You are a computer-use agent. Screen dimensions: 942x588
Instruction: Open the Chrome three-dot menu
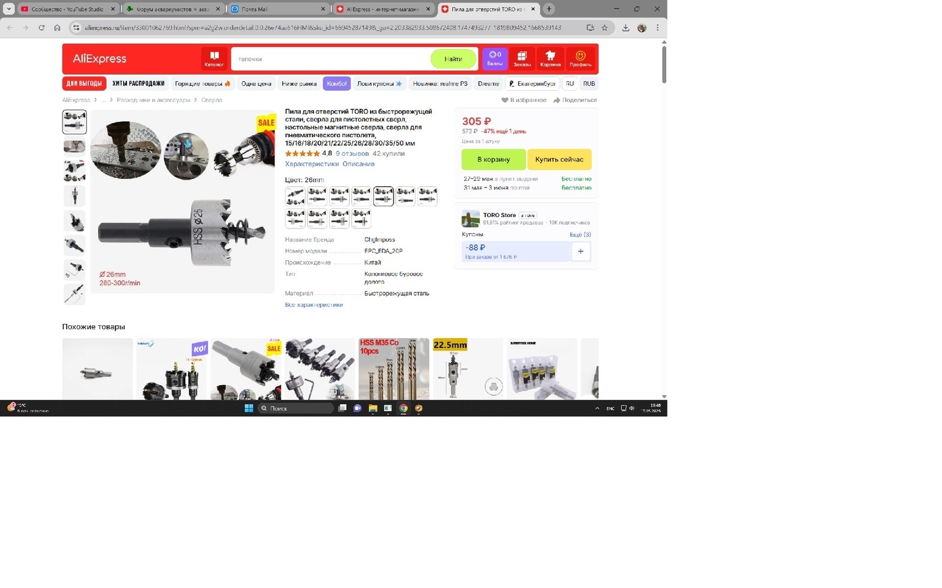[x=657, y=28]
